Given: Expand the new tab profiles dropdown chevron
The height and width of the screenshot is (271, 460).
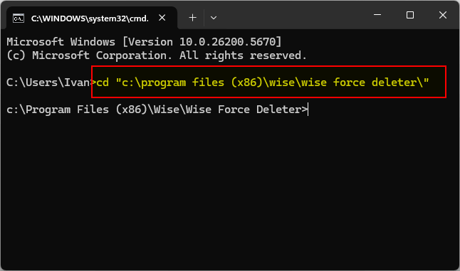Looking at the screenshot, I should tap(214, 18).
